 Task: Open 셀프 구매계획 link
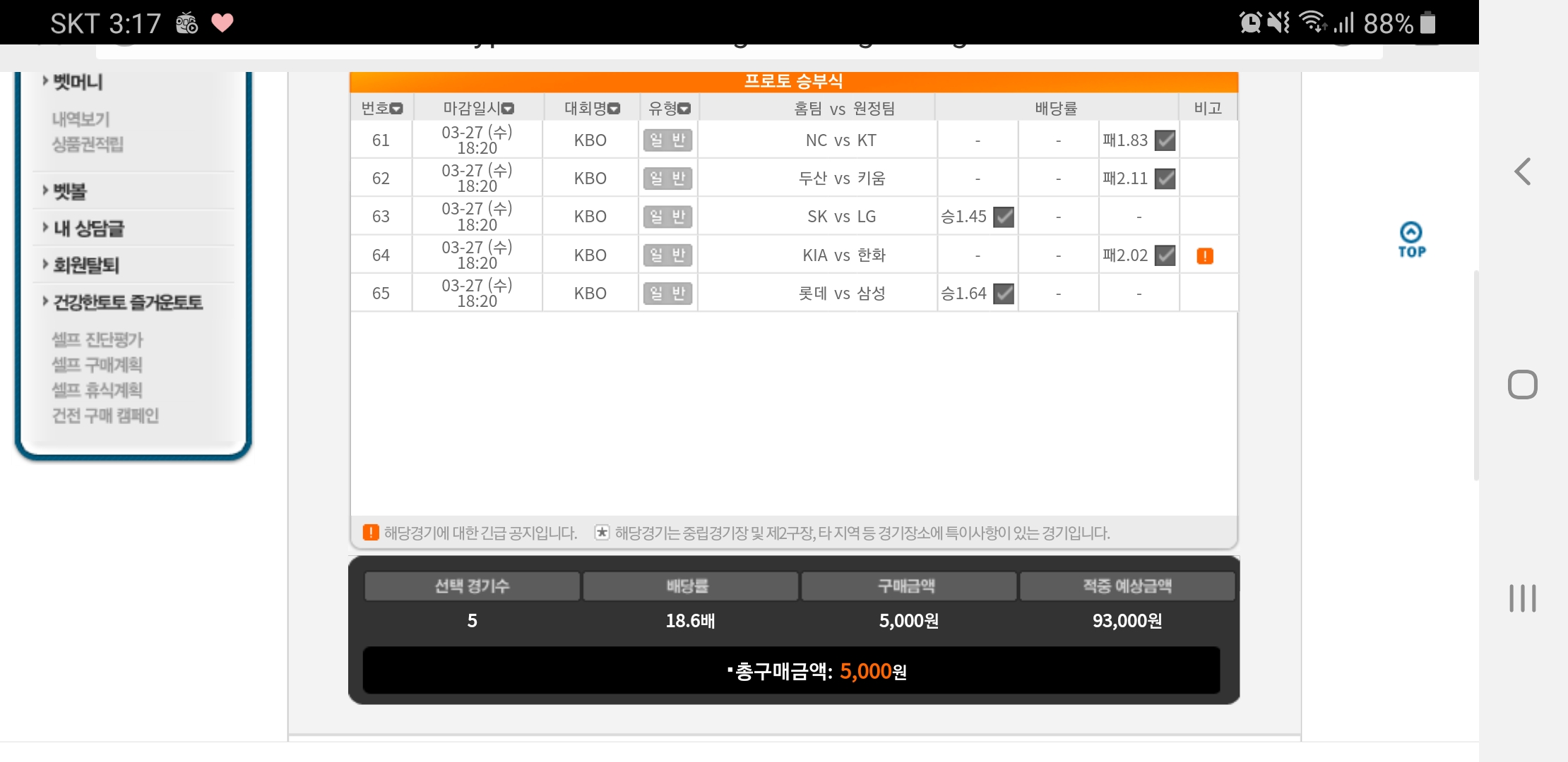coord(97,365)
